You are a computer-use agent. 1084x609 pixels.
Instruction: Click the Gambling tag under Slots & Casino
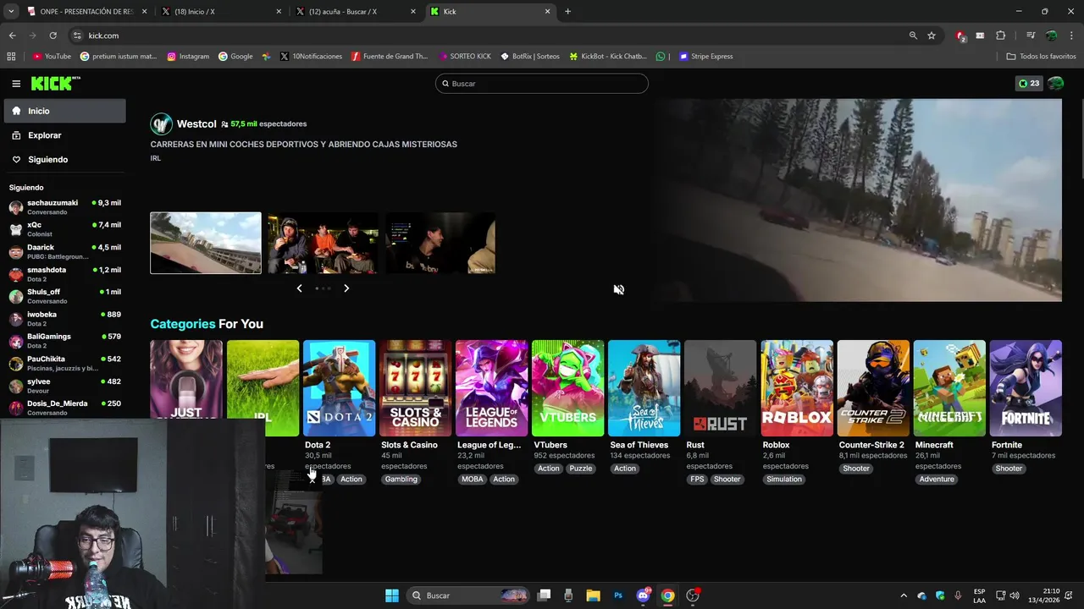tap(401, 480)
